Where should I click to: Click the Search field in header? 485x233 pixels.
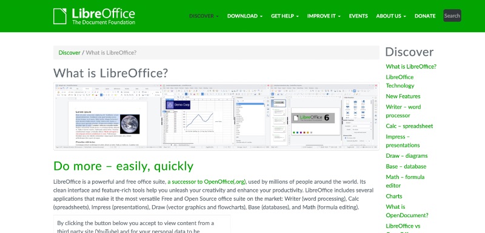pyautogui.click(x=452, y=16)
